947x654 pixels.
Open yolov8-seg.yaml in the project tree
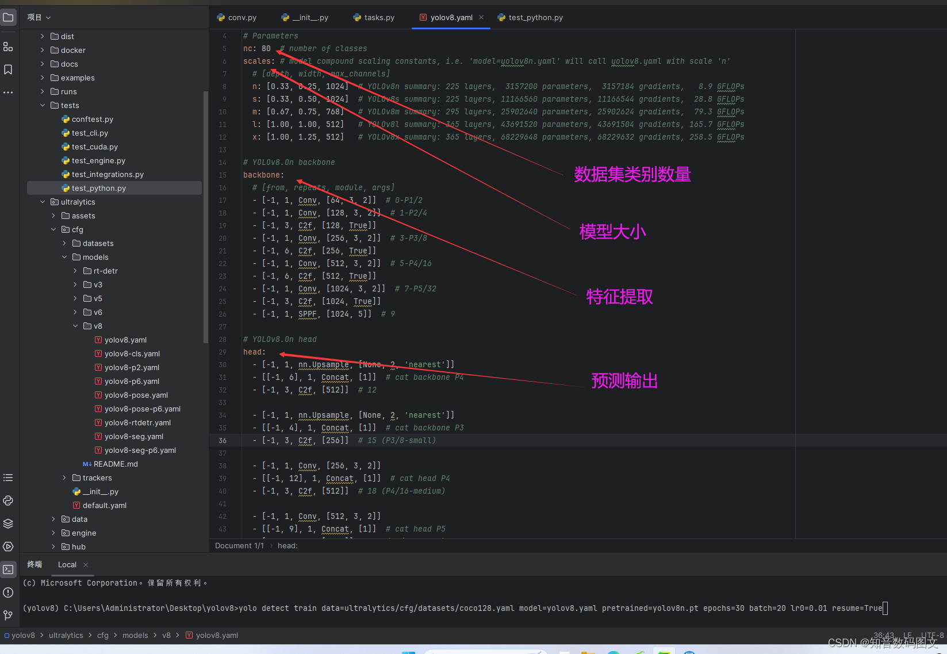(134, 437)
